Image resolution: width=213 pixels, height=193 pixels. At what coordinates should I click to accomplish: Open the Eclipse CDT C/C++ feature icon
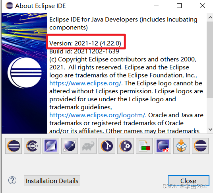(x=32, y=146)
